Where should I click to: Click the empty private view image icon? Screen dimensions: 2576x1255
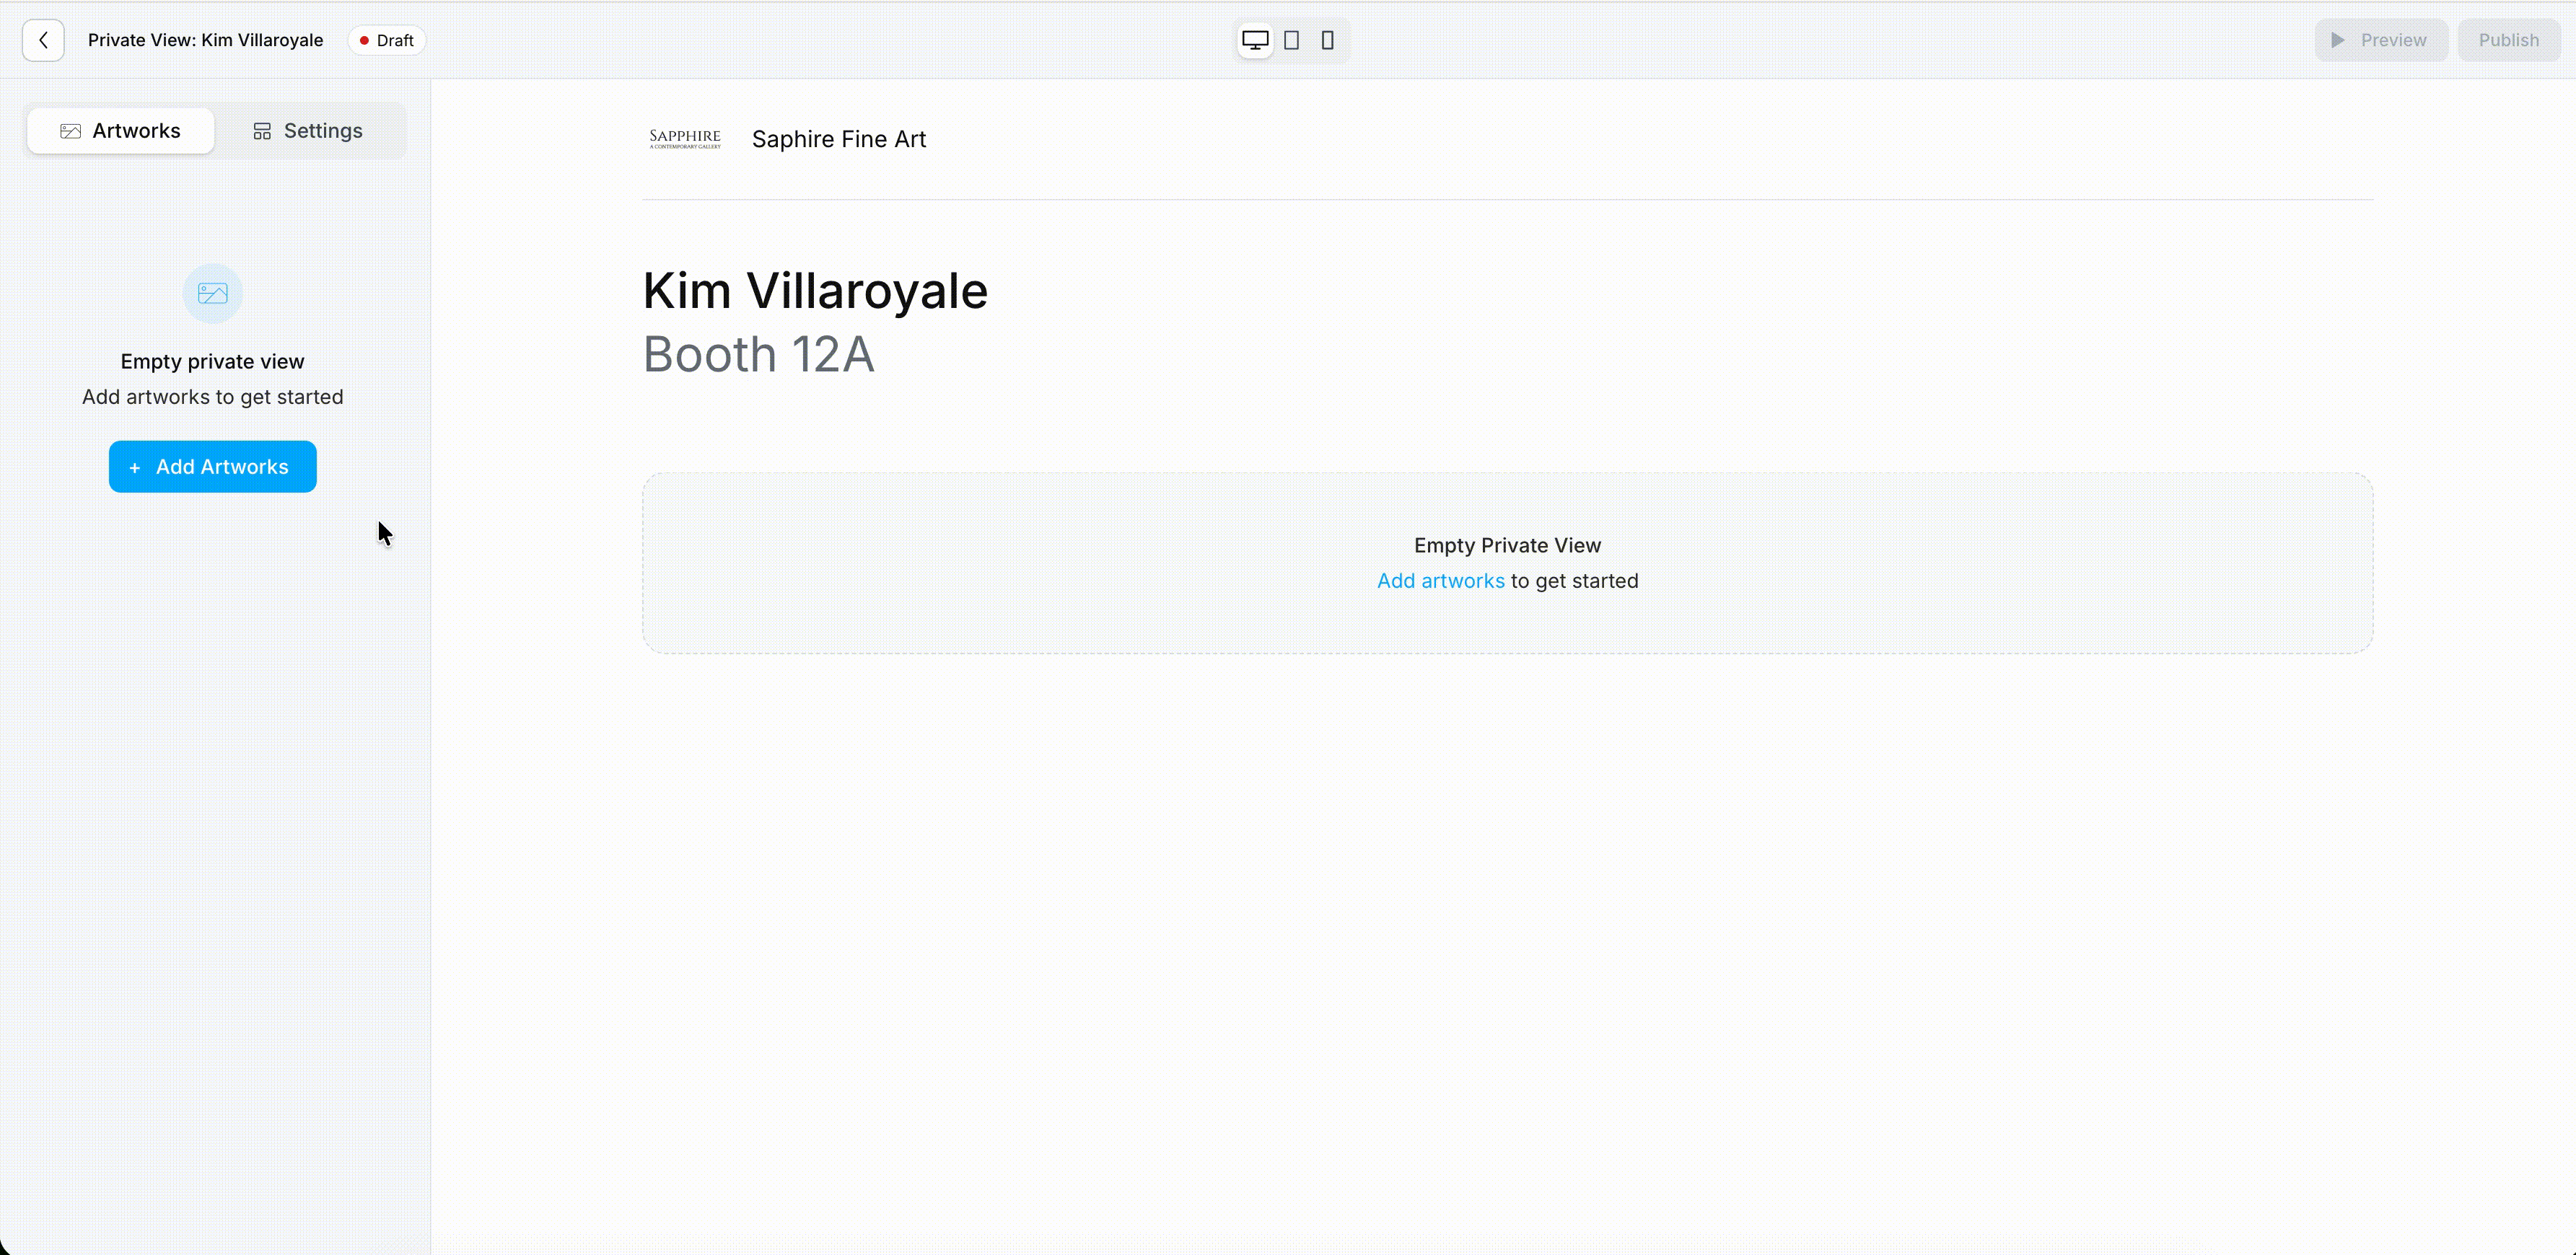[x=213, y=294]
